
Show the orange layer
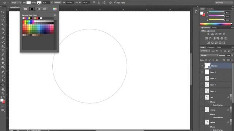[x=202, y=110]
